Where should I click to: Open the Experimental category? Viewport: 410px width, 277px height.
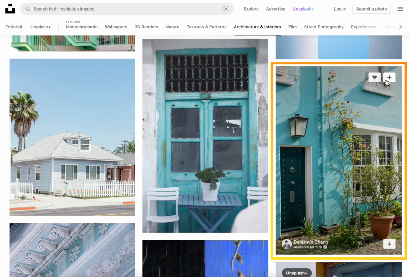pos(364,27)
